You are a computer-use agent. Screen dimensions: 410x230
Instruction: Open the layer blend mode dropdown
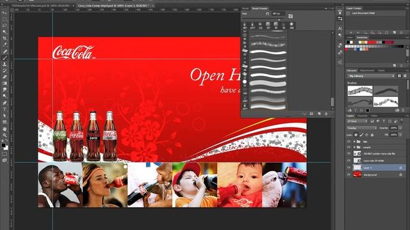[361, 128]
